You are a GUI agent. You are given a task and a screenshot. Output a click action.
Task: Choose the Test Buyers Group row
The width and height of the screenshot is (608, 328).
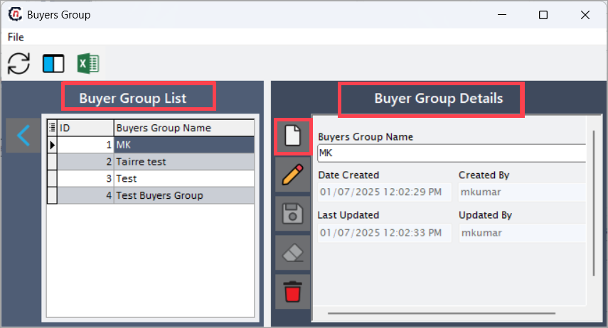(x=151, y=195)
